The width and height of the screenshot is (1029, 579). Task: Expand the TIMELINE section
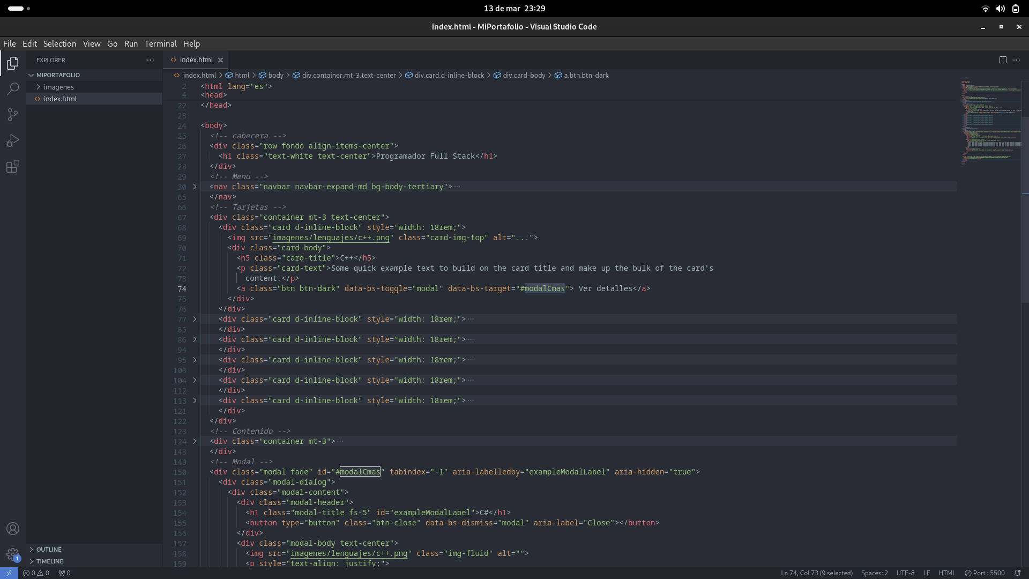coord(49,561)
